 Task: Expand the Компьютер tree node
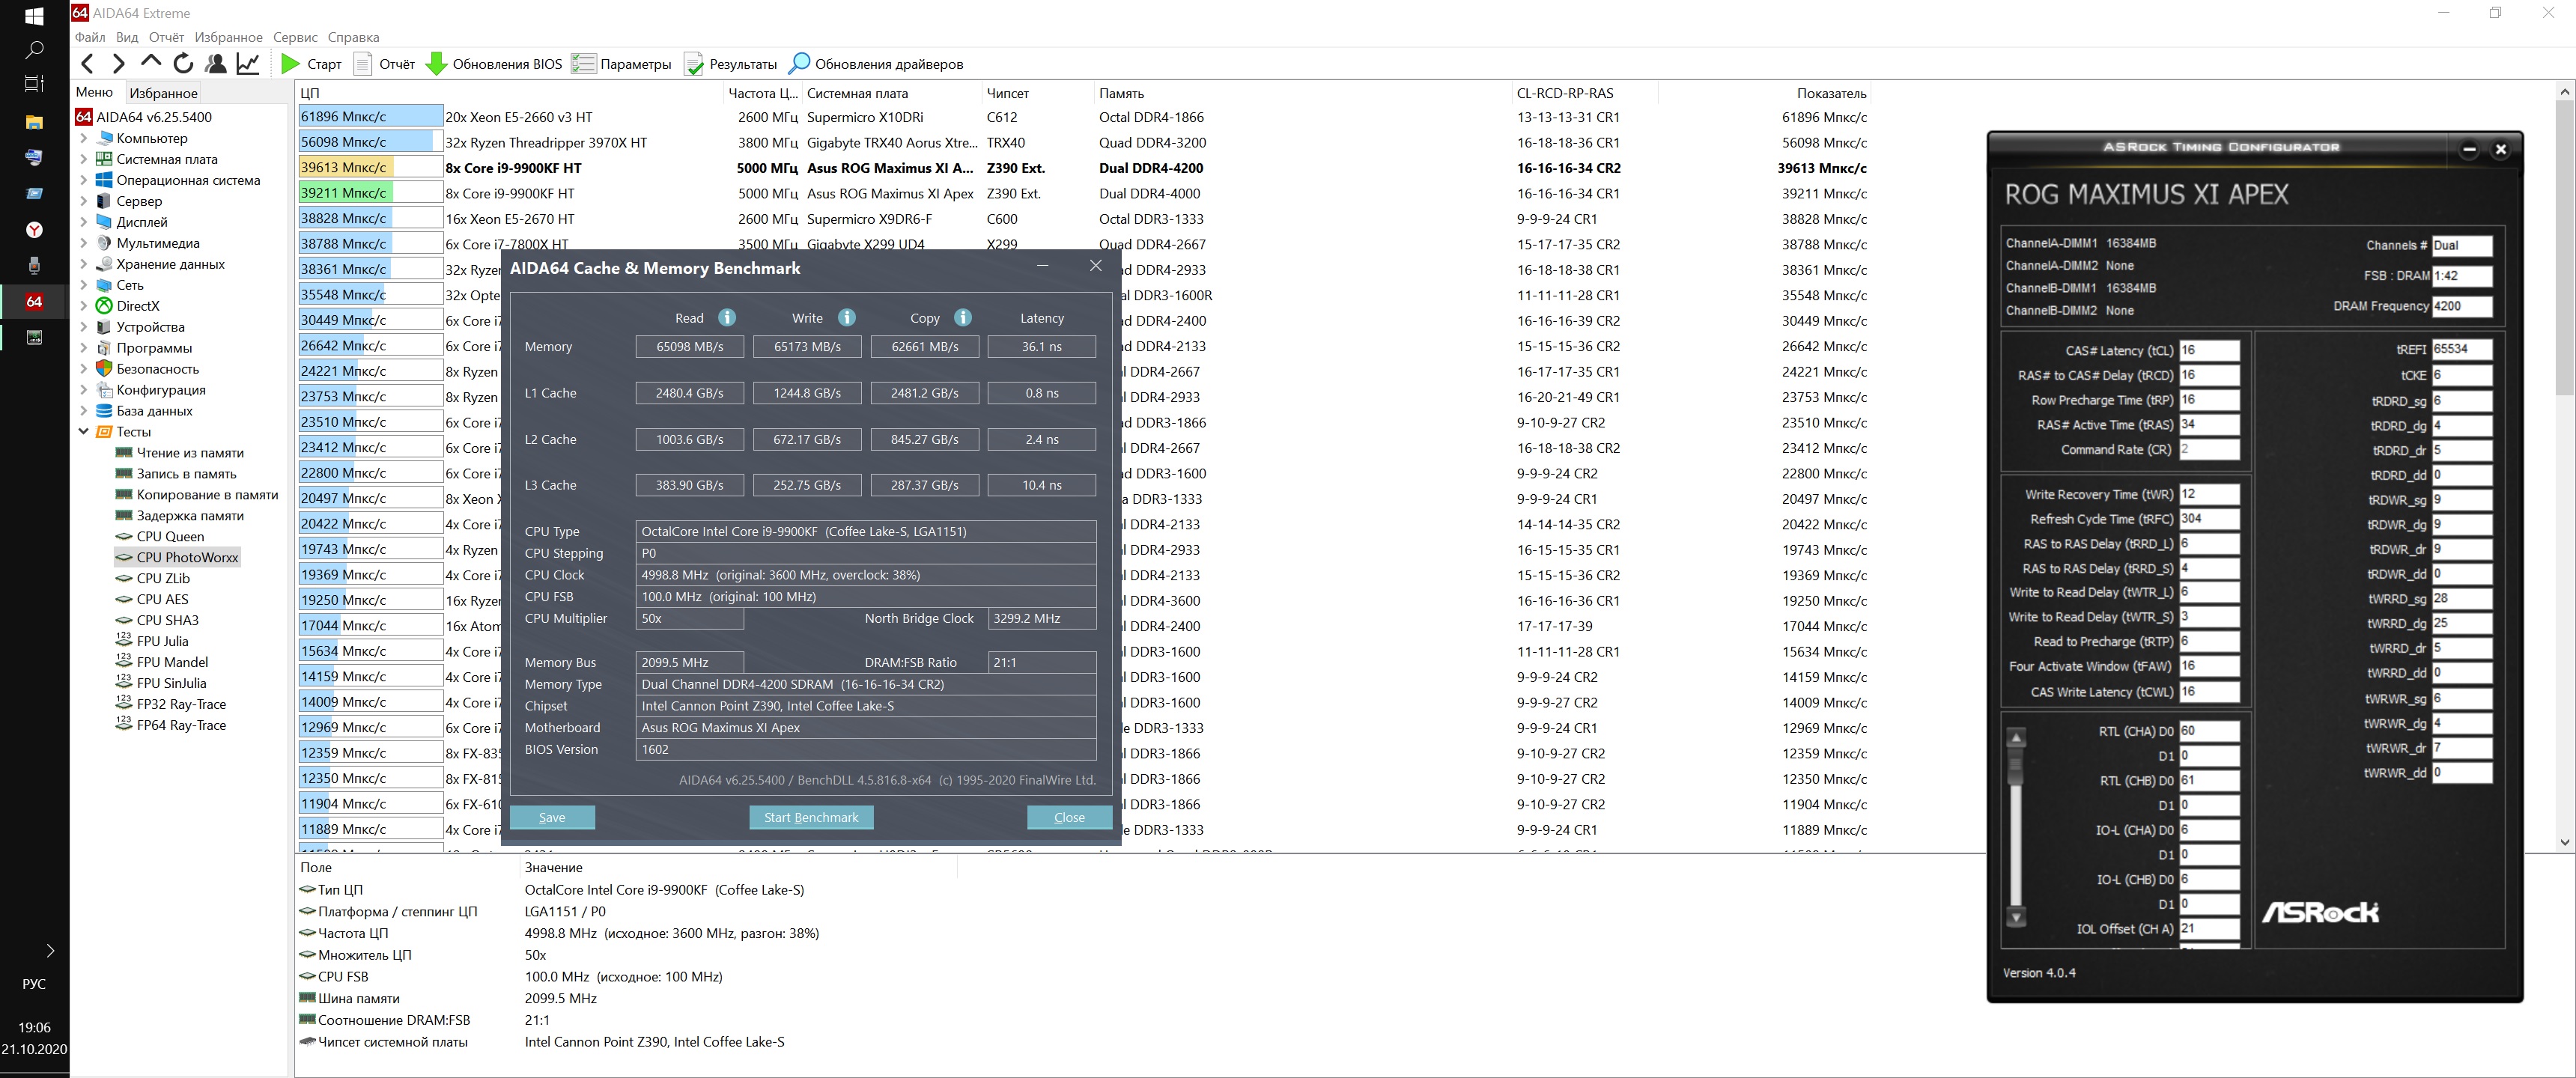click(x=84, y=139)
